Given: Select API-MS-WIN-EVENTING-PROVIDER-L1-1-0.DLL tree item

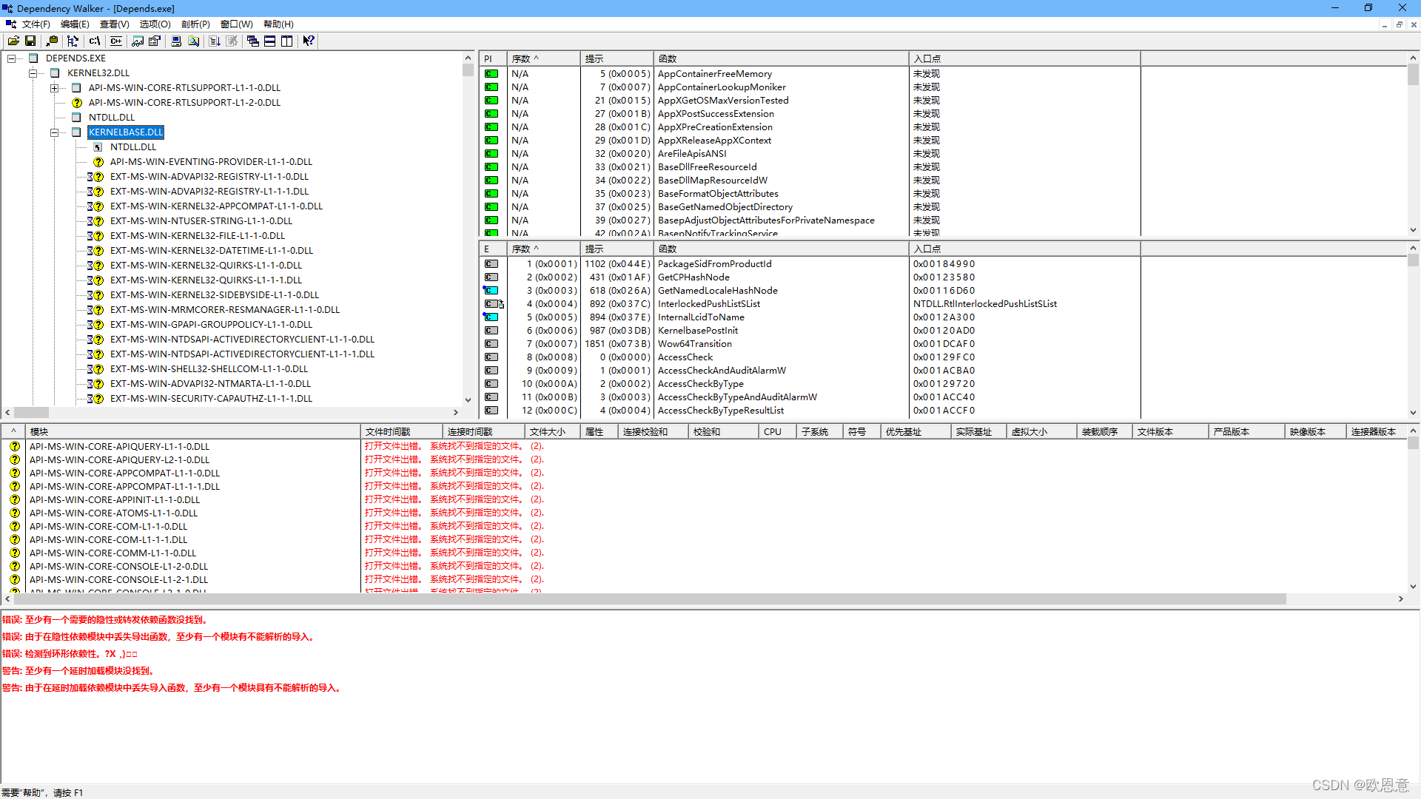Looking at the screenshot, I should click(212, 162).
